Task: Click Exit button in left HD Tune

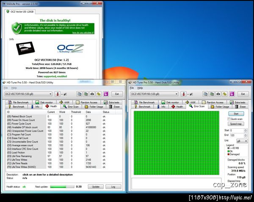Action: coord(117,94)
